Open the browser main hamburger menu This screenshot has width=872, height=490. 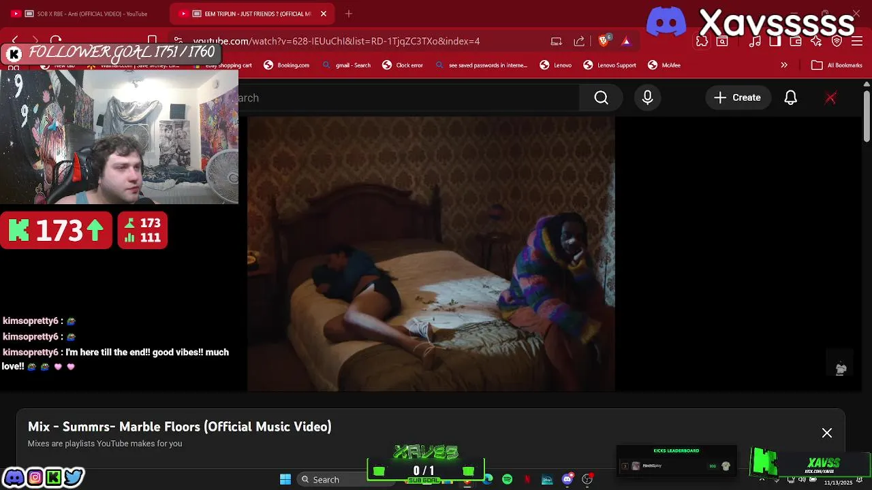(857, 42)
